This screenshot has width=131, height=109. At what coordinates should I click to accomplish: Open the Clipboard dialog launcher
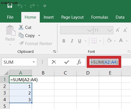[x=55, y=51]
